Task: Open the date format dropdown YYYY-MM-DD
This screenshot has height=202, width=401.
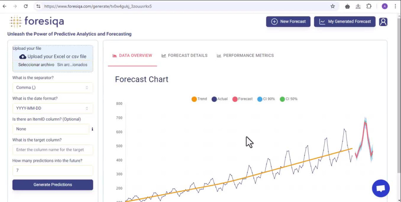Action: pos(53,108)
